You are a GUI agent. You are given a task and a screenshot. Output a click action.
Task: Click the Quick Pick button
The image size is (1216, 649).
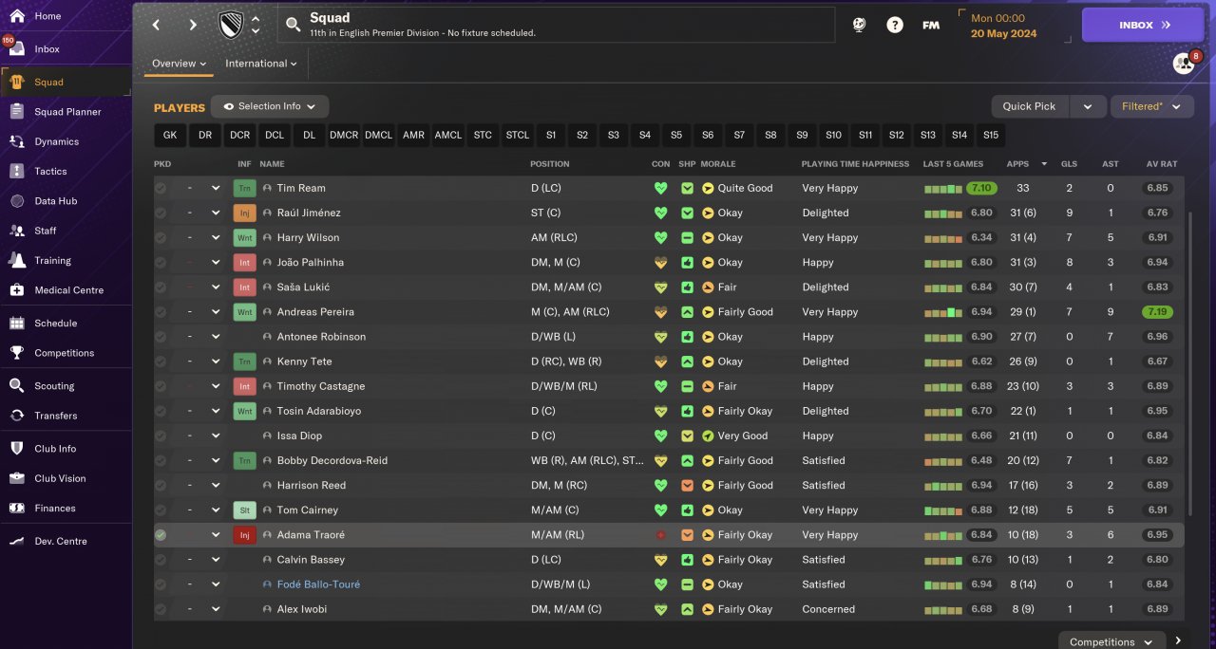pyautogui.click(x=1030, y=106)
